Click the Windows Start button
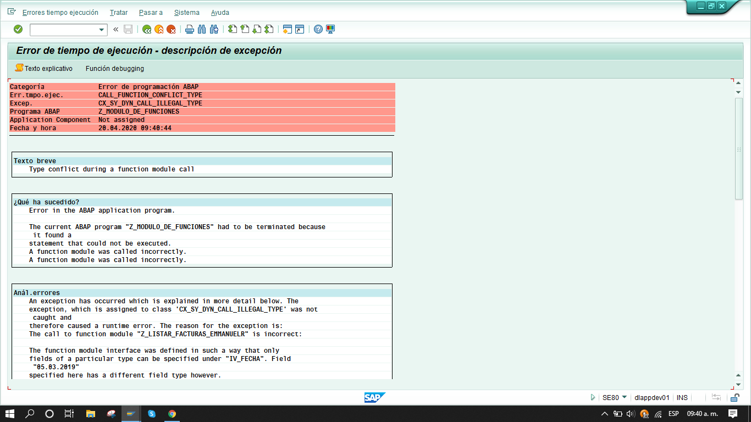The image size is (751, 422). [x=9, y=414]
